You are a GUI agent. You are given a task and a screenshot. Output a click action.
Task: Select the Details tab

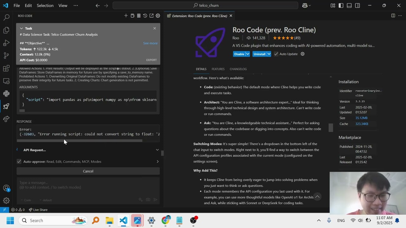(x=201, y=69)
